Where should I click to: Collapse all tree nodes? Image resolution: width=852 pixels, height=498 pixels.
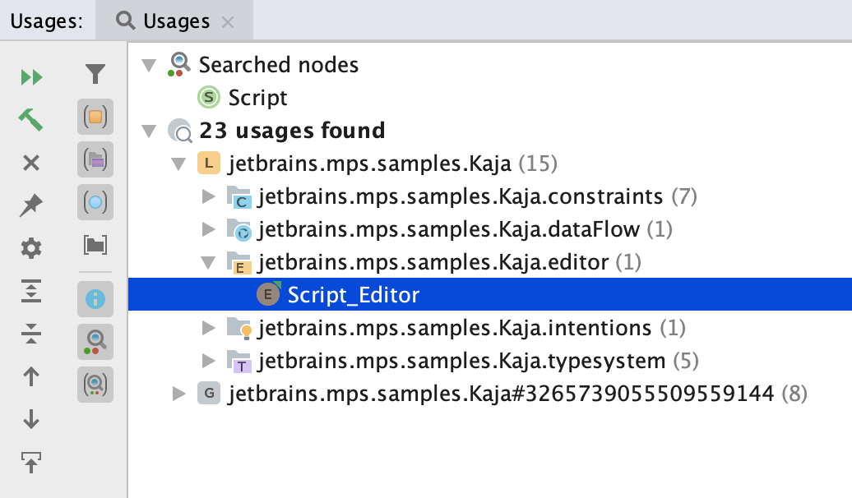click(31, 334)
